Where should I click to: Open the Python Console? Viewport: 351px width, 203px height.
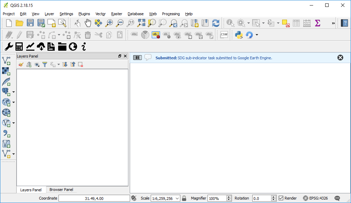click(x=239, y=34)
